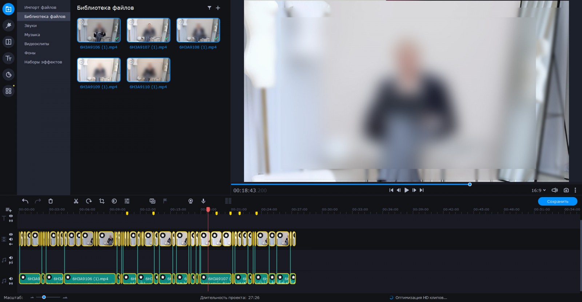The width and height of the screenshot is (582, 302).
Task: Open Наборы эффектов category
Action: click(43, 62)
